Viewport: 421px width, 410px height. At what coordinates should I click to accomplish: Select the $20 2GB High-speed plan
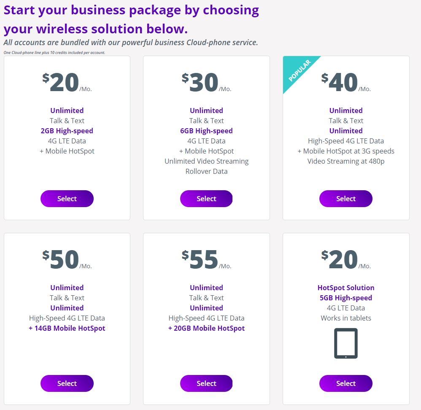coord(67,199)
